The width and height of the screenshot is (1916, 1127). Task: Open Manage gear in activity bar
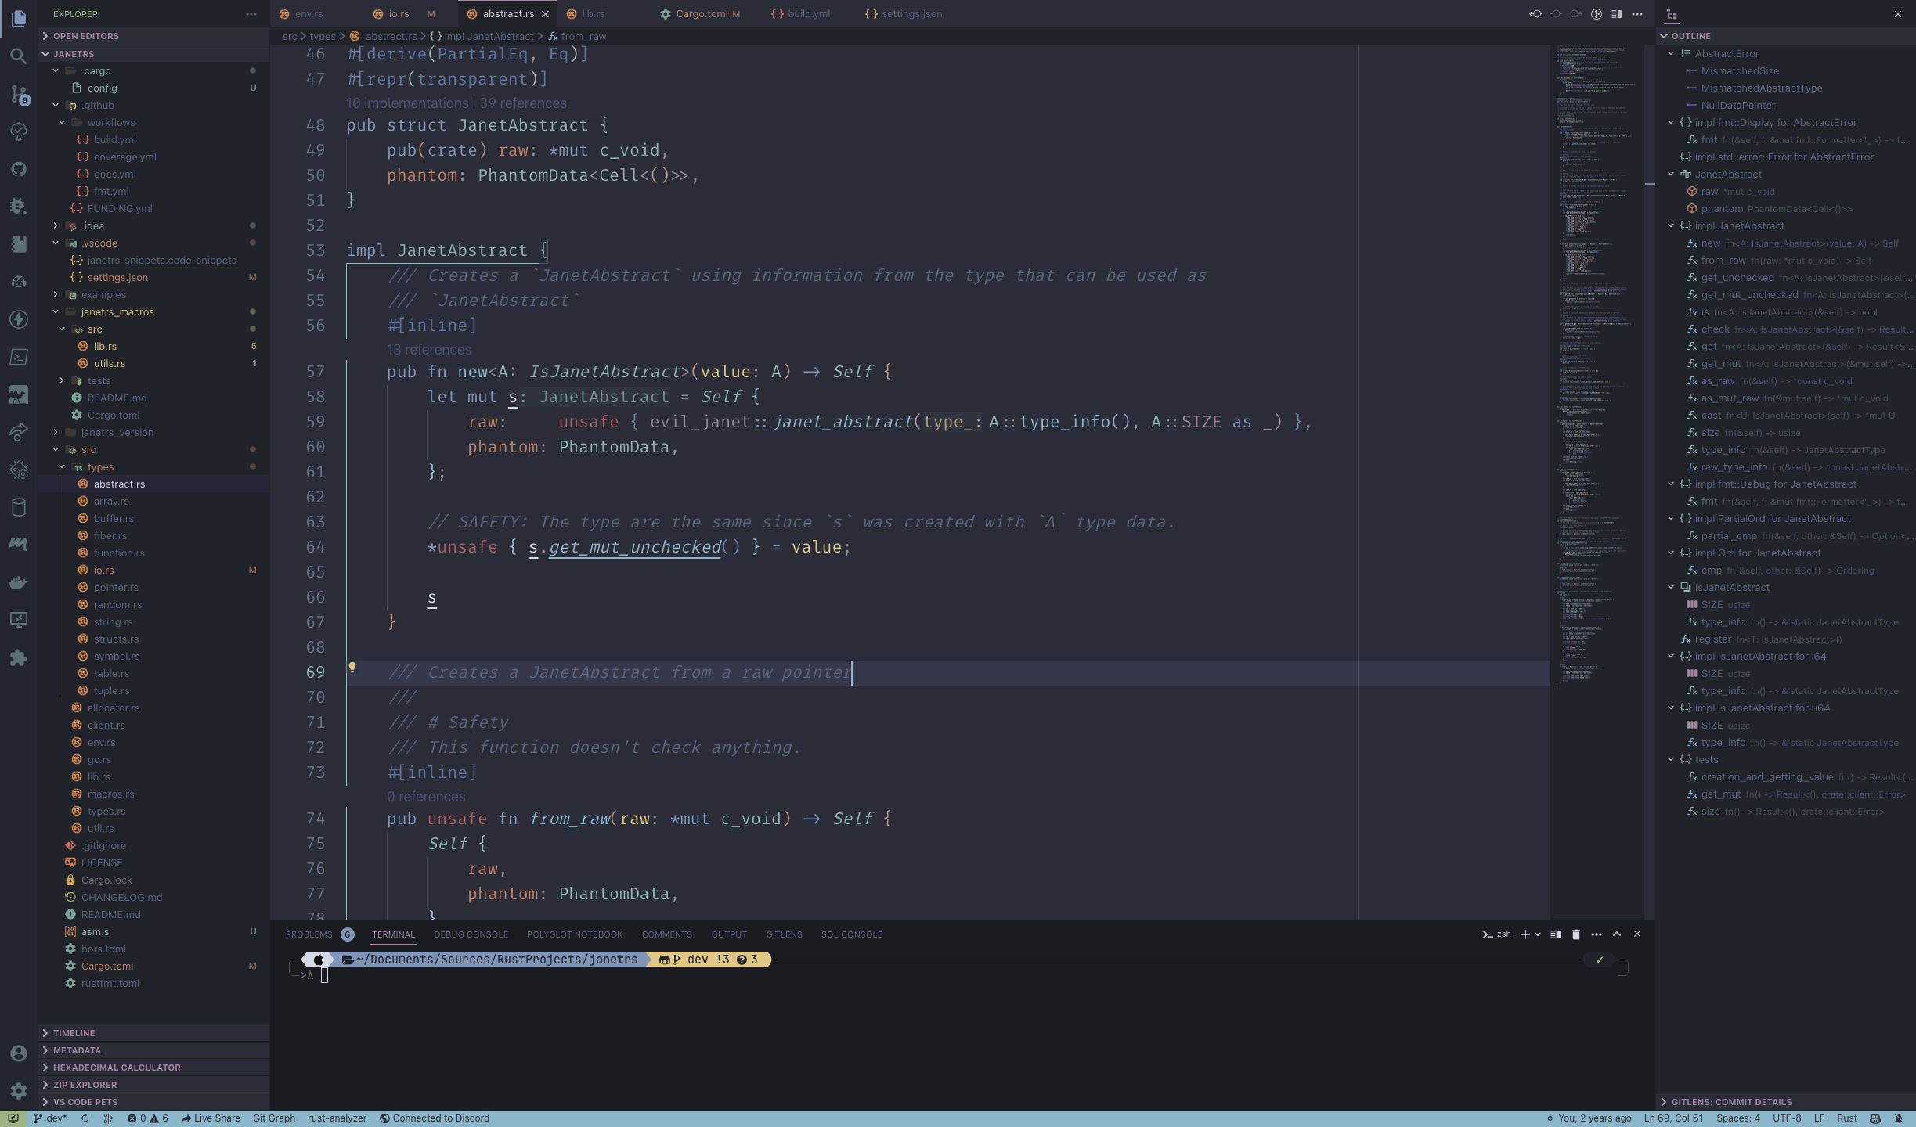point(19,1090)
